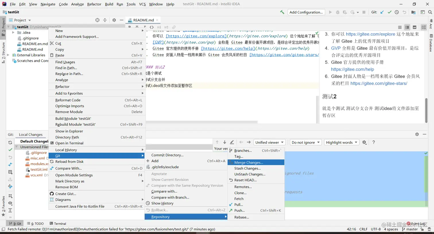Click the Refresh icon in Git Local Changes
The width and height of the screenshot is (434, 234).
10,142
